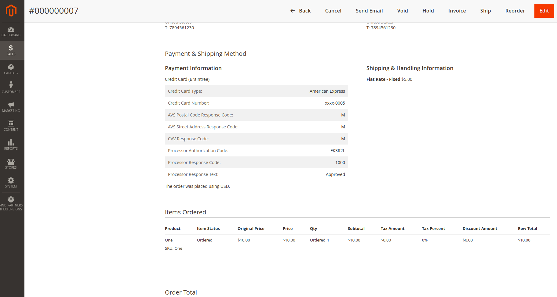Open the Customers section
The image size is (557, 297).
11,88
